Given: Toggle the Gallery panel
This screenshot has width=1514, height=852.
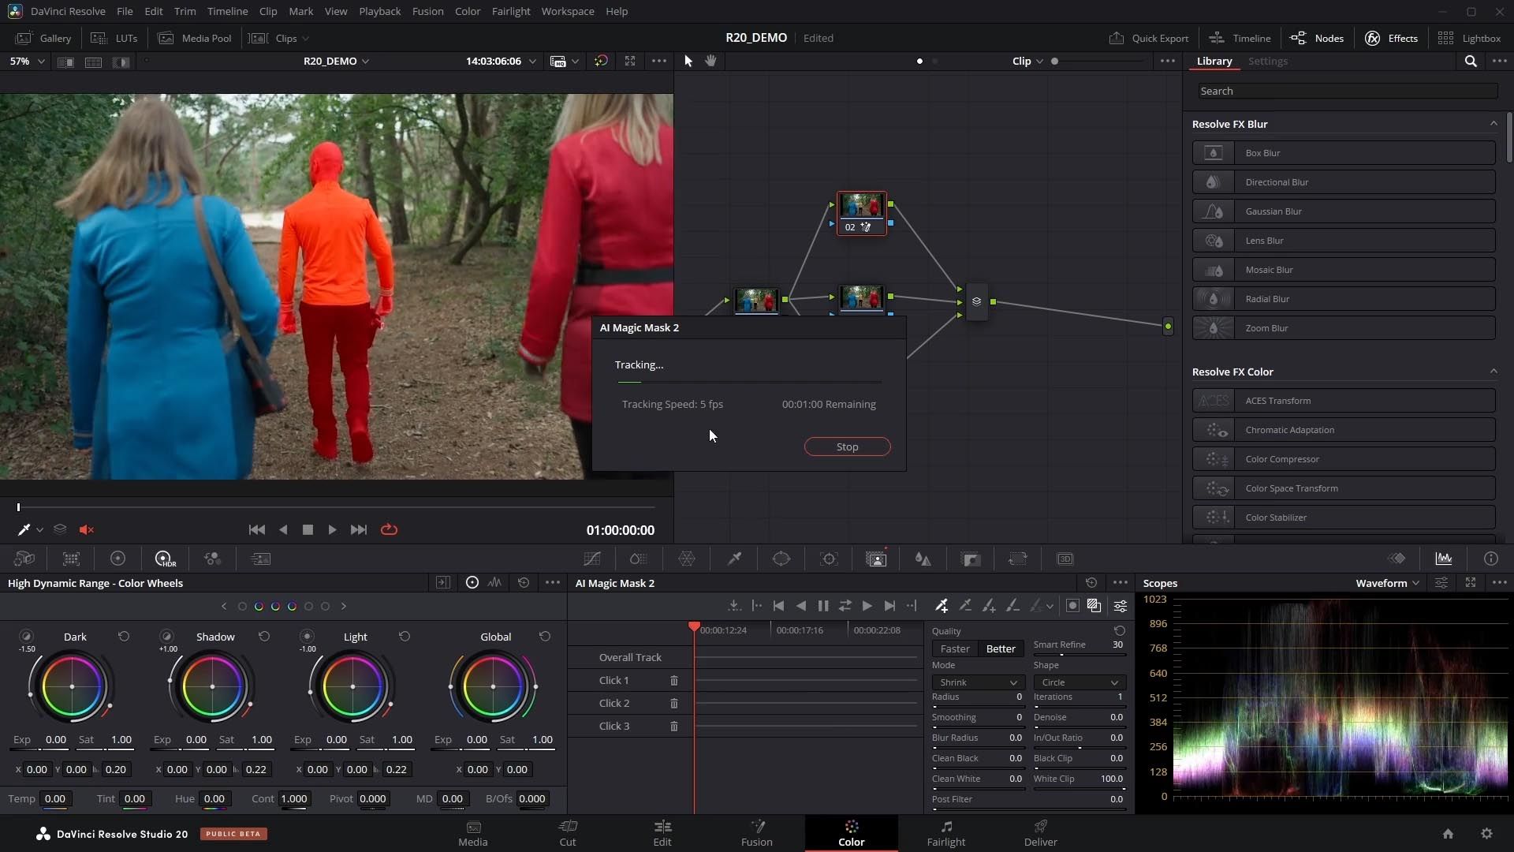Looking at the screenshot, I should point(43,38).
